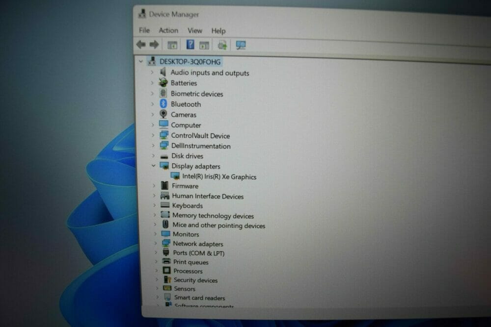This screenshot has height=327, width=491.
Task: Select the Human Interface Devices label
Action: [x=208, y=196]
